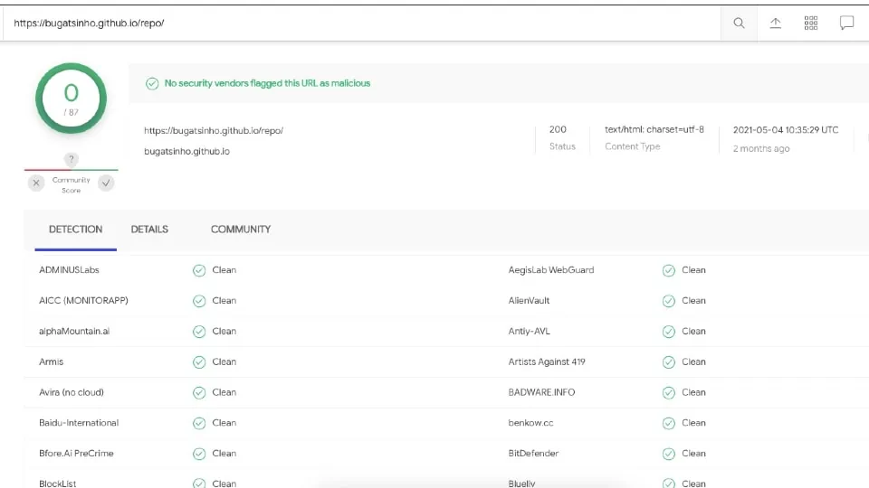
Task: Click the Bfore.Ai PreCrime vendor name
Action: [x=76, y=453]
